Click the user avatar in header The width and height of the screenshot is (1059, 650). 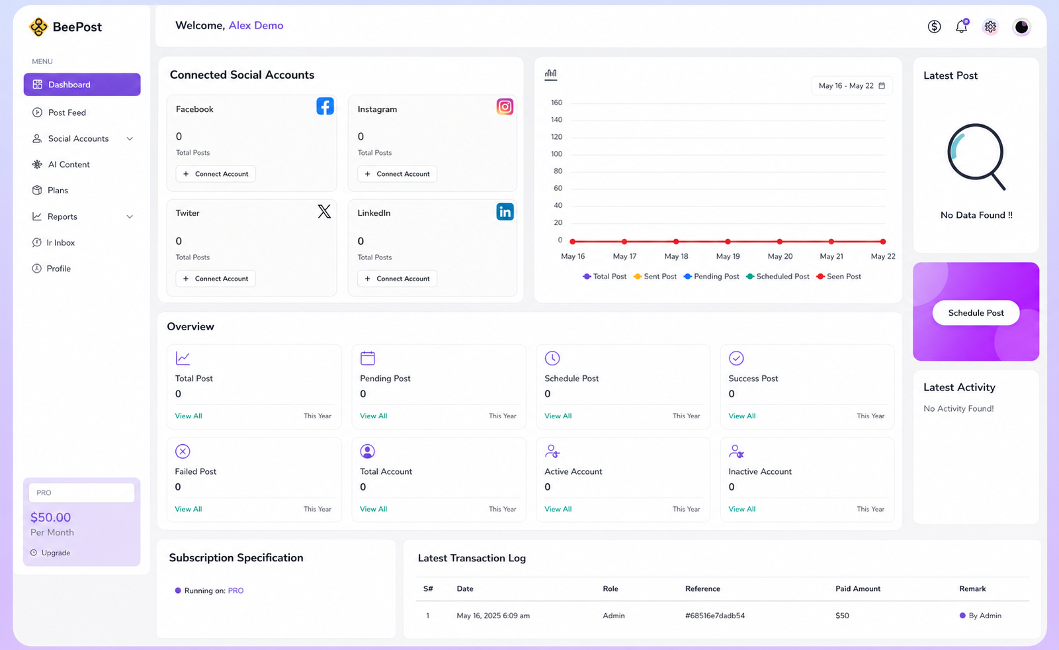click(1021, 26)
